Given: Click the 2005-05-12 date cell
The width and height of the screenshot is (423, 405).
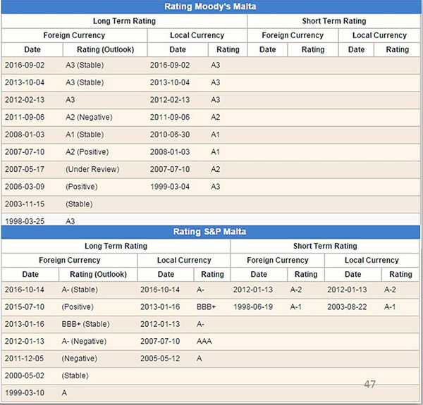Looking at the screenshot, I should tap(161, 359).
